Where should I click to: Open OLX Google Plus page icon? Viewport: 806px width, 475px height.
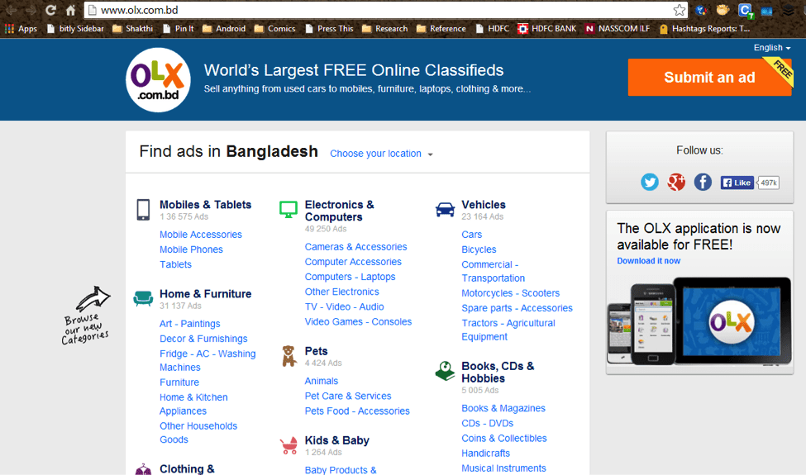click(x=676, y=182)
